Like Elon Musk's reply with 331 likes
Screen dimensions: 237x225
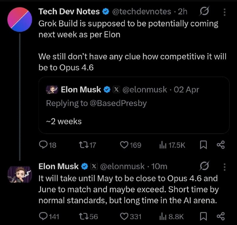click(124, 217)
